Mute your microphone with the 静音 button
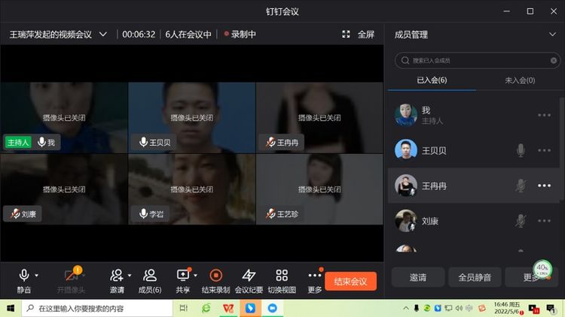The height and width of the screenshot is (317, 565). 24,281
